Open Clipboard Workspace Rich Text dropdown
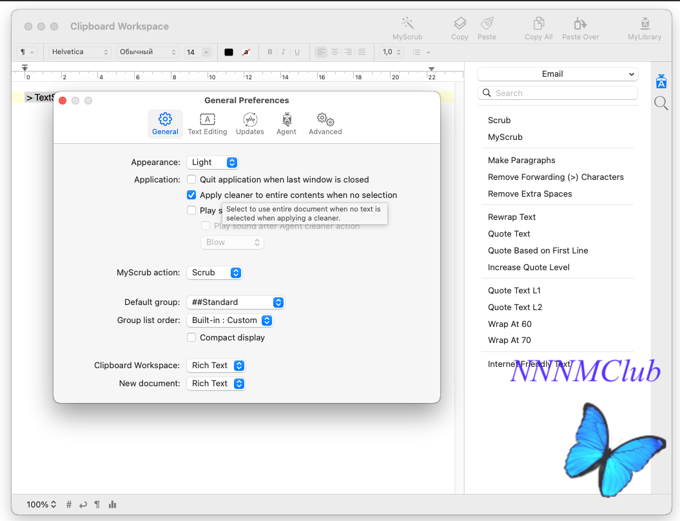The height and width of the screenshot is (521, 680). point(216,365)
